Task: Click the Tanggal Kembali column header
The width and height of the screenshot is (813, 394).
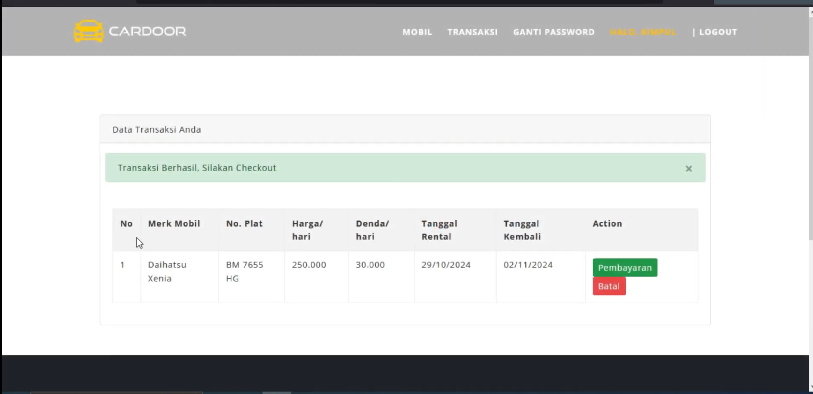Action: (x=522, y=230)
